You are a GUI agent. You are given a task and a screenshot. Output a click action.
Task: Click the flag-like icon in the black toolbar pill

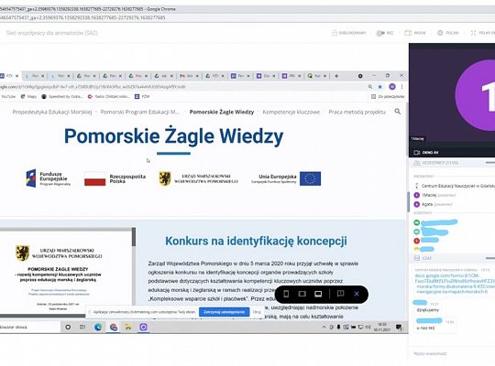[340, 294]
